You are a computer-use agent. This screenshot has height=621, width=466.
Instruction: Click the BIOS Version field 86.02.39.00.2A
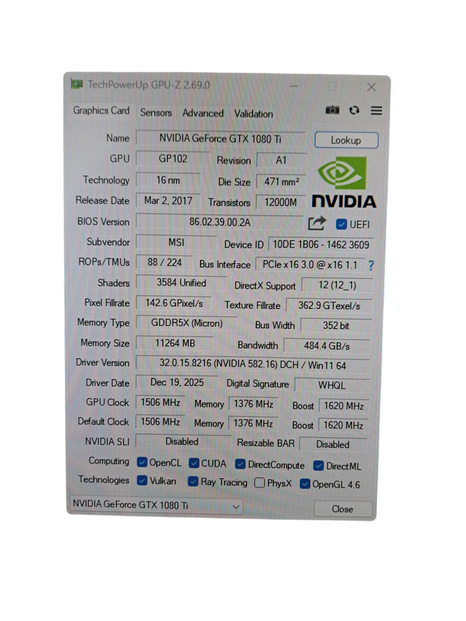click(x=220, y=222)
